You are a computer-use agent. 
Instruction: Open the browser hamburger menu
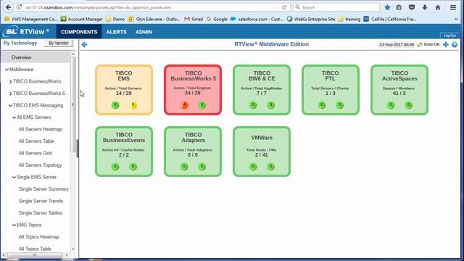(x=453, y=7)
